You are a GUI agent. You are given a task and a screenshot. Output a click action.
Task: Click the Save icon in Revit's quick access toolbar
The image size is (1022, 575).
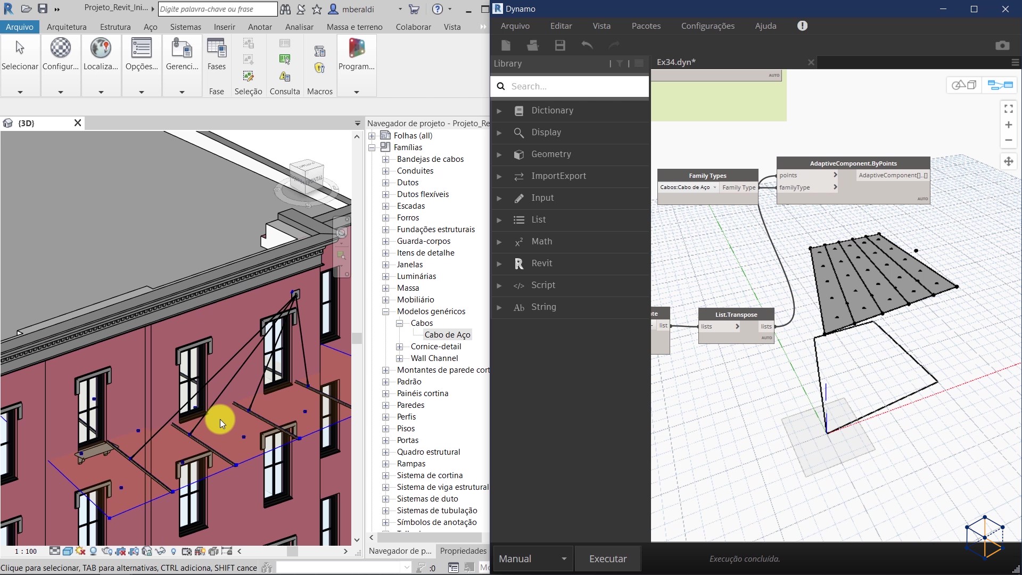43,9
